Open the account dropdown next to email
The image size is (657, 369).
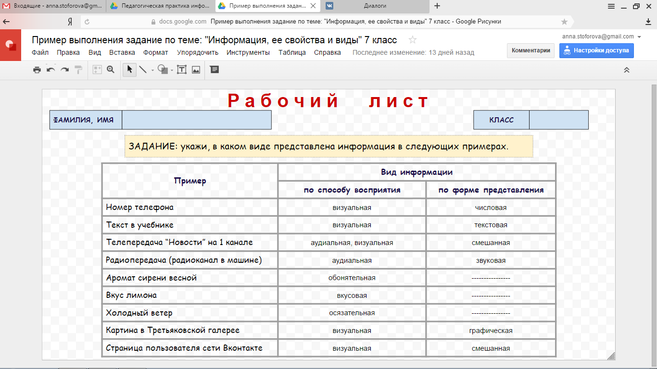(639, 37)
